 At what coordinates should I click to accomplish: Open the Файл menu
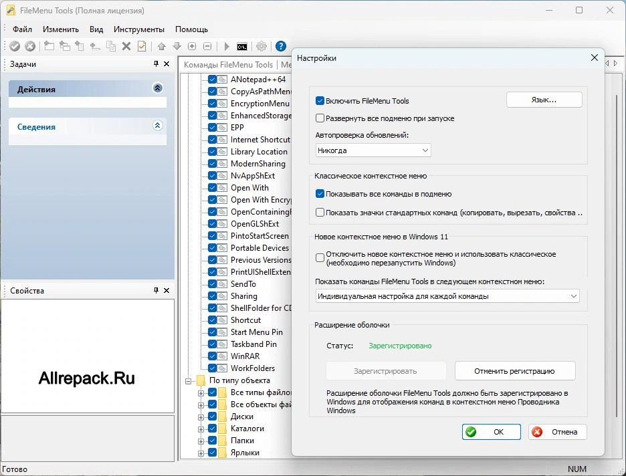22,29
